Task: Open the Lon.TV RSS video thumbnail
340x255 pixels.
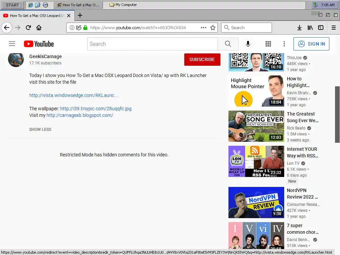Action: point(256,161)
